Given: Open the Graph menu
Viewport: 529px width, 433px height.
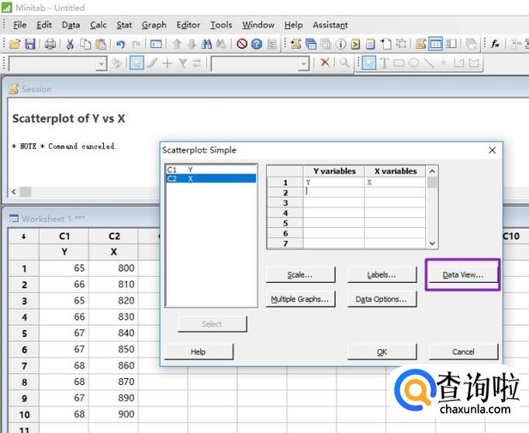Looking at the screenshot, I should (x=154, y=25).
